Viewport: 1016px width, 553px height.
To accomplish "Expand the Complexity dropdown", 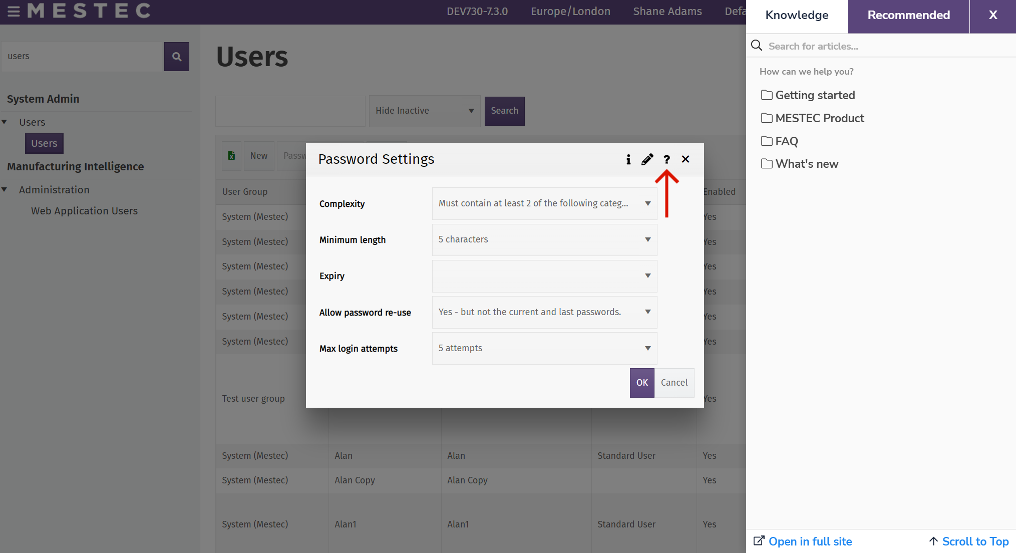I will [544, 203].
